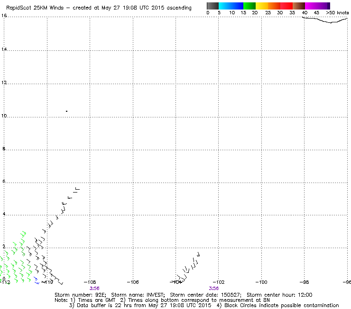Click the "Storm center date: 150527;" text
Viewport: 351px width, 309px height.
point(206,295)
